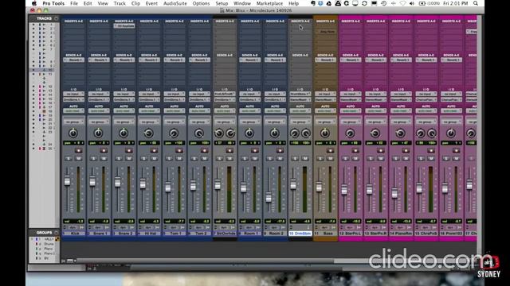The width and height of the screenshot is (510, 286).
Task: Click the Apple logo menu
Action: pos(34,3)
